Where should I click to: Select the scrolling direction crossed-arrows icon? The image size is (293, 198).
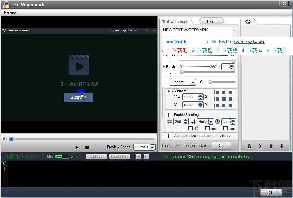[x=194, y=121]
